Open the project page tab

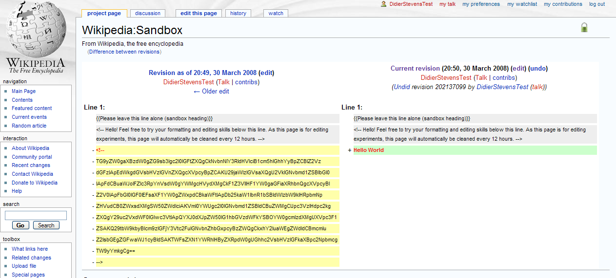click(x=104, y=13)
